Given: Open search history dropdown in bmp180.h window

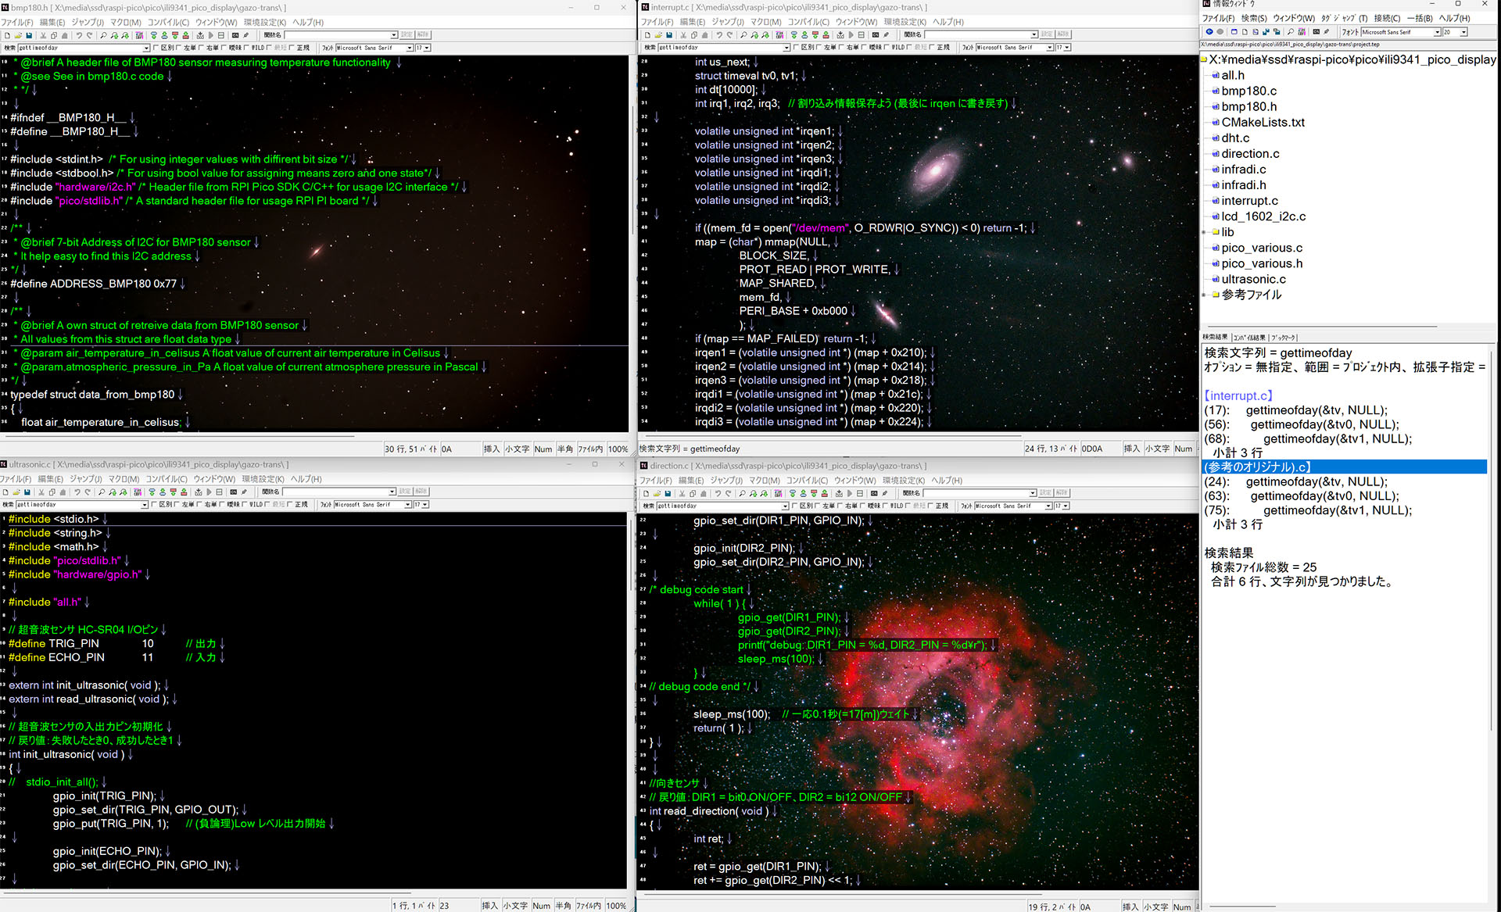Looking at the screenshot, I should click(x=146, y=48).
